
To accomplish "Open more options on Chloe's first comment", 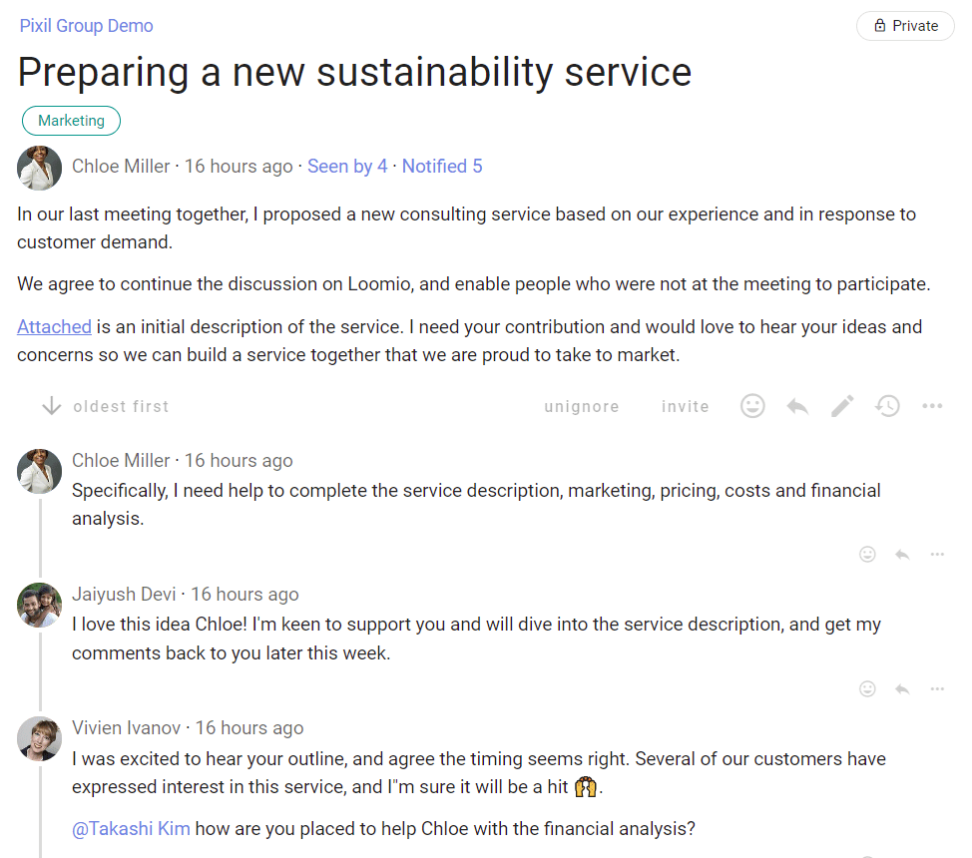I will pyautogui.click(x=937, y=554).
